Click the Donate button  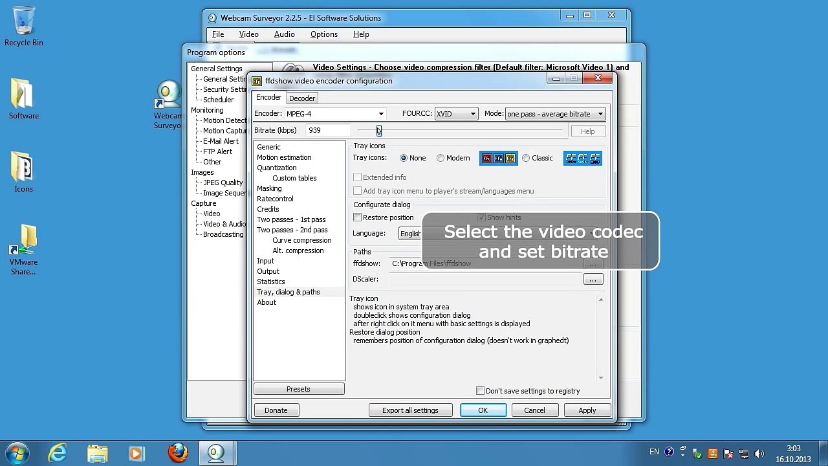276,410
